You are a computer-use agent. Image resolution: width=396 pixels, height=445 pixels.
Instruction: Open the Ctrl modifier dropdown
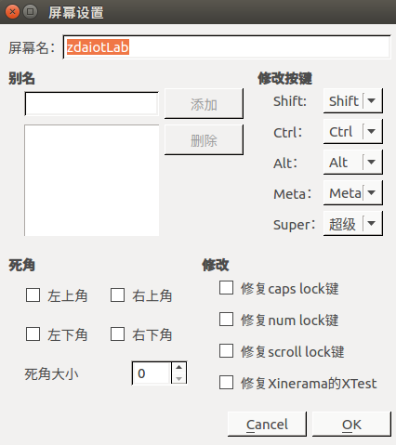click(353, 132)
